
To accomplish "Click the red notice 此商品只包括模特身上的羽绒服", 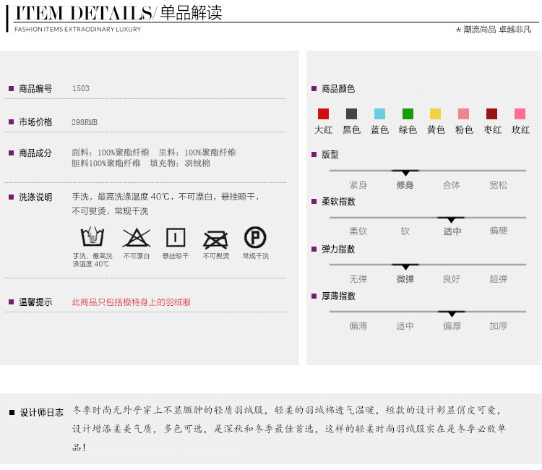I will [x=132, y=302].
